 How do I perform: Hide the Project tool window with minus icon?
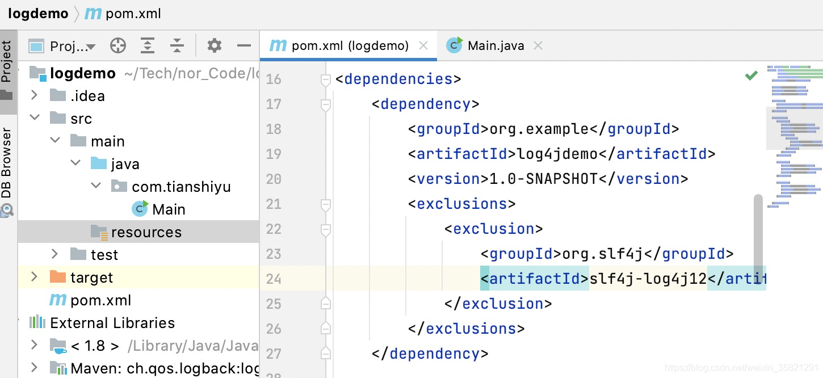[244, 46]
